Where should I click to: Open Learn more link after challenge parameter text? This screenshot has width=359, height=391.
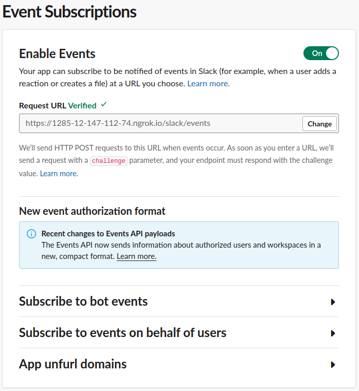click(x=59, y=174)
